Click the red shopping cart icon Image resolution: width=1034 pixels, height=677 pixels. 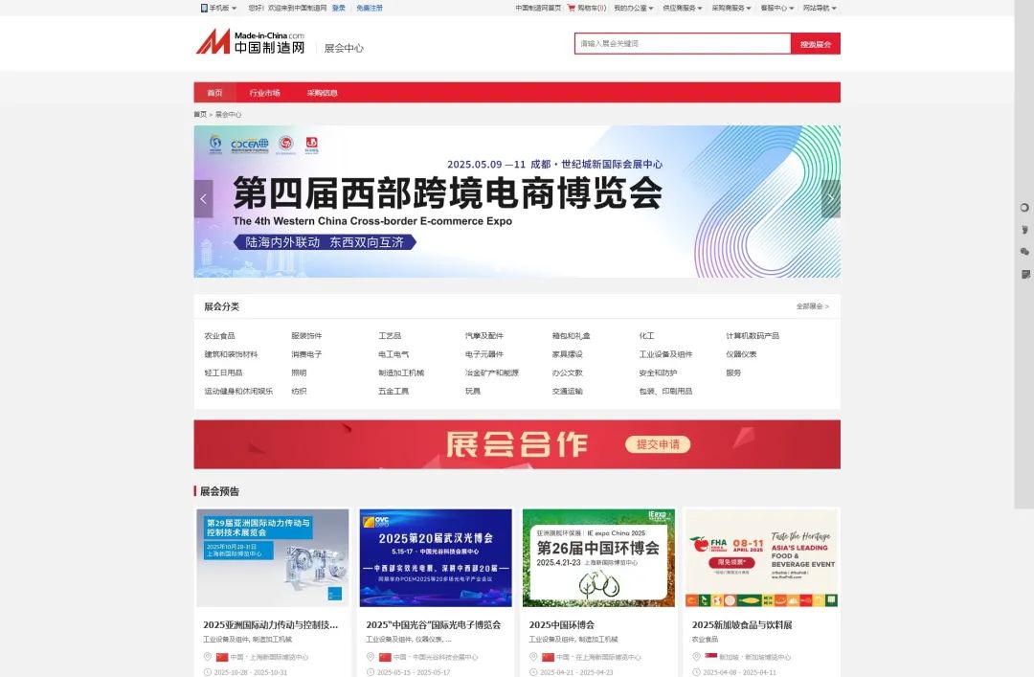coord(571,8)
